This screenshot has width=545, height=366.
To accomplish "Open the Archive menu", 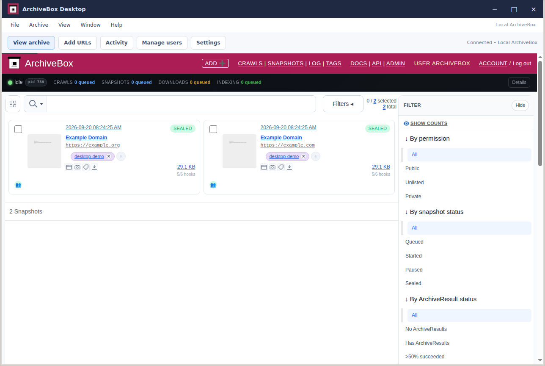I will [x=39, y=25].
